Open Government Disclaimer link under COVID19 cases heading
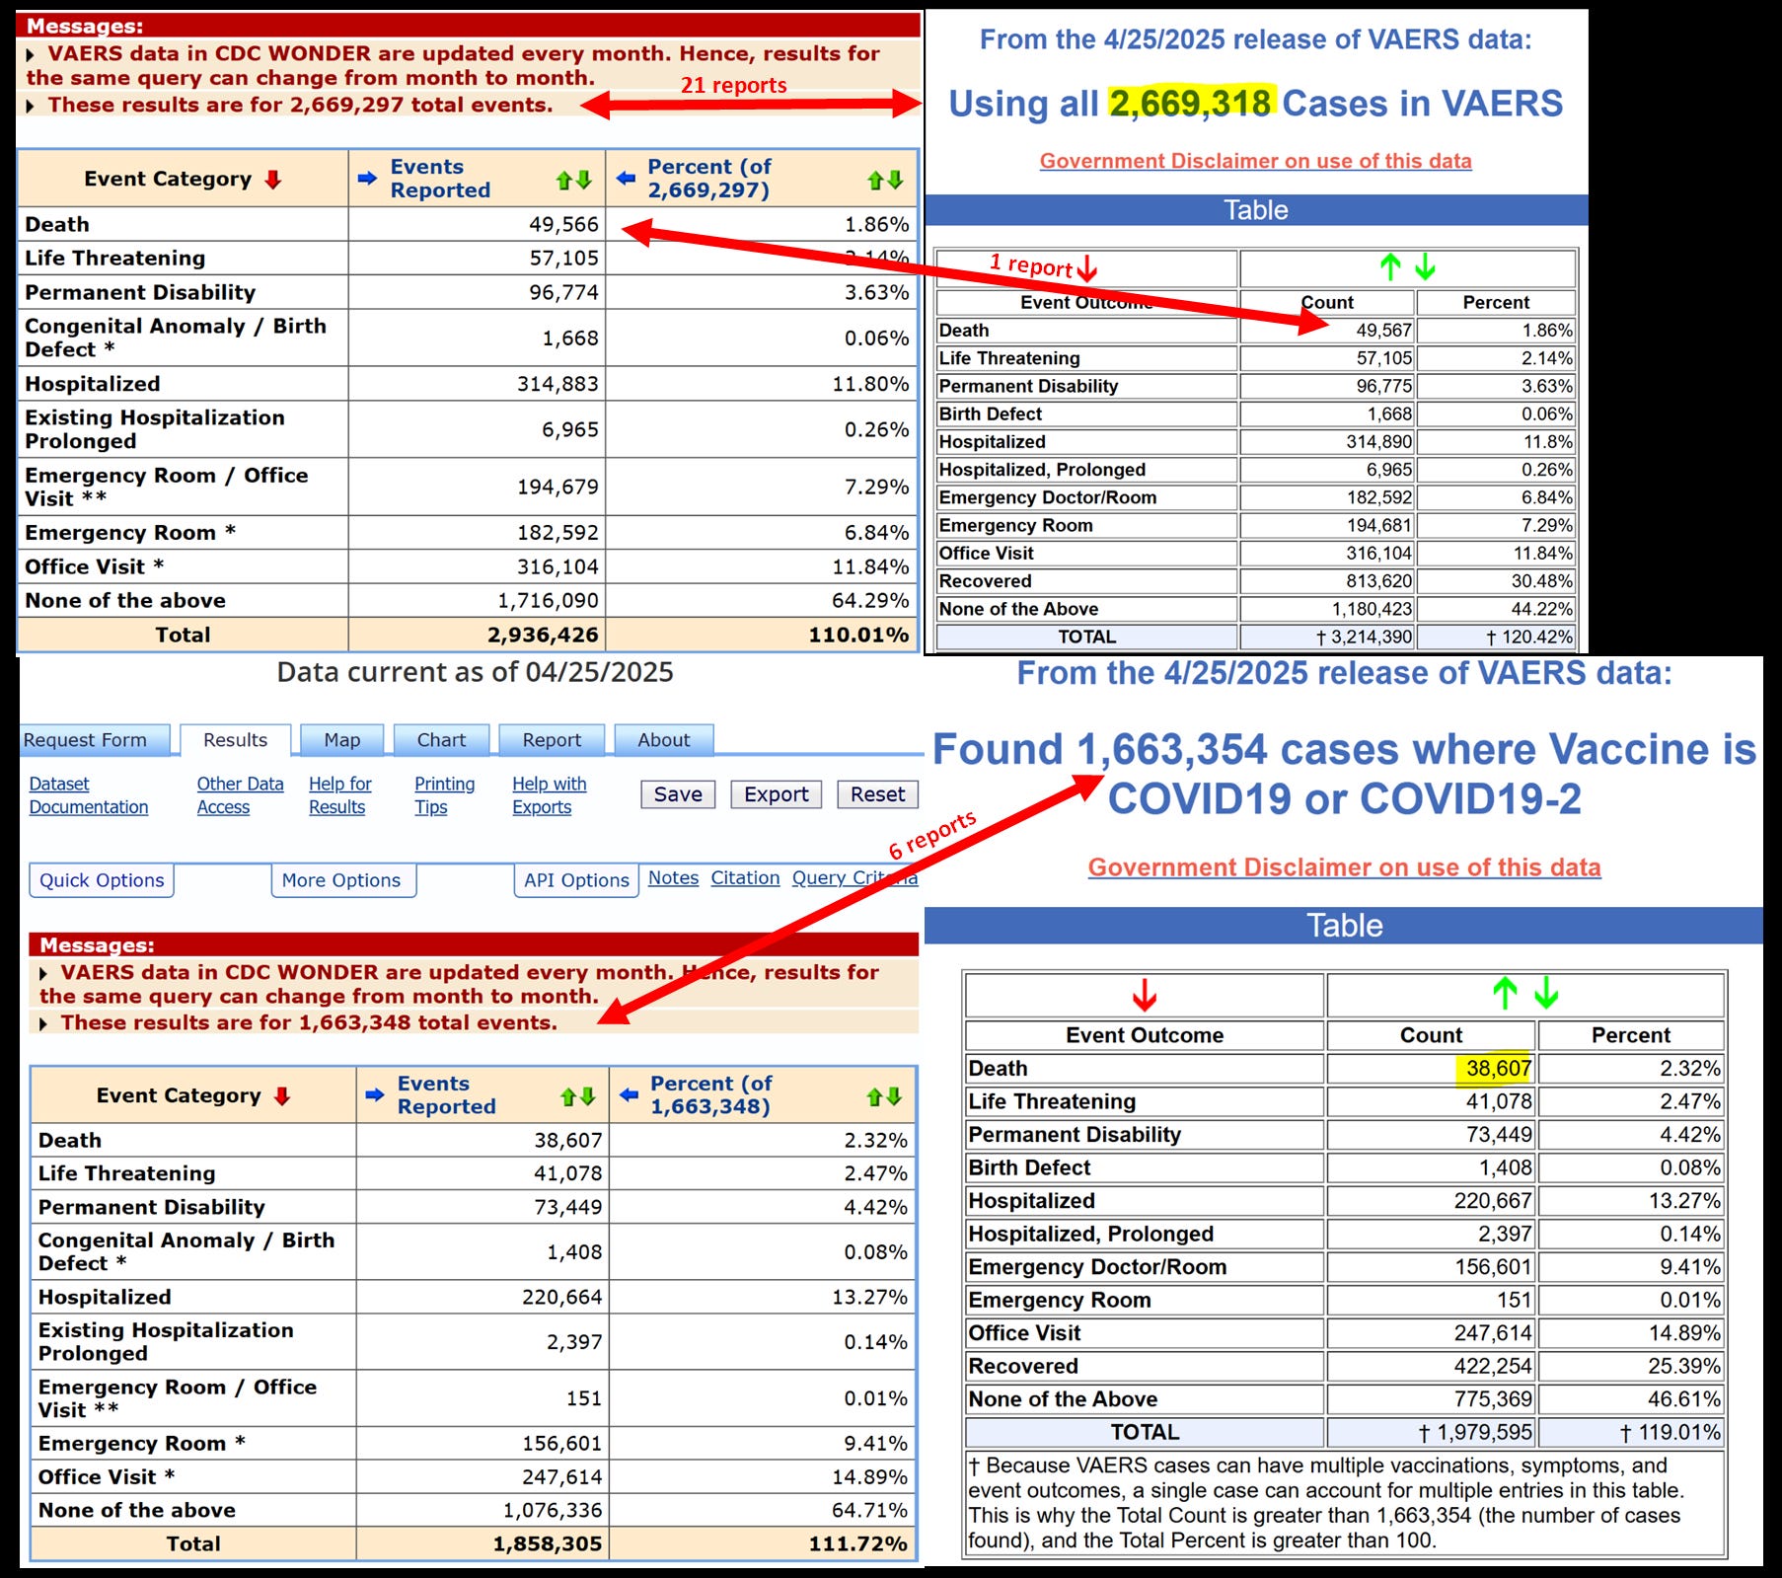The height and width of the screenshot is (1578, 1782). click(1344, 867)
